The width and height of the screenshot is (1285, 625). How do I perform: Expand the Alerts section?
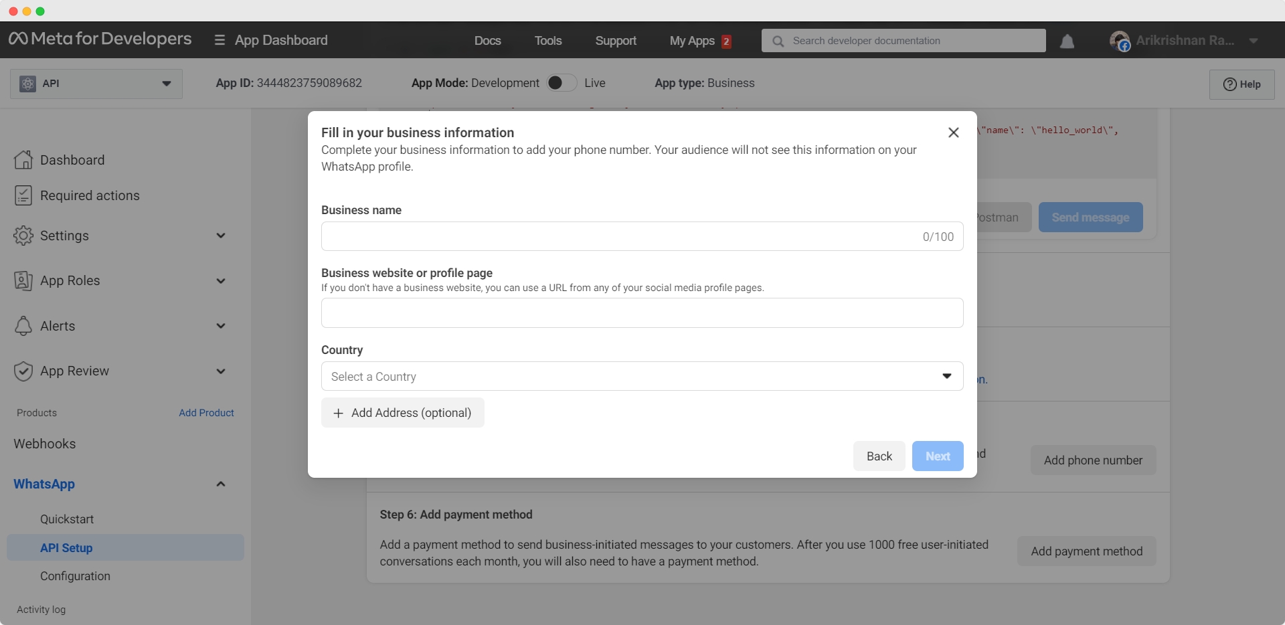[x=221, y=326]
